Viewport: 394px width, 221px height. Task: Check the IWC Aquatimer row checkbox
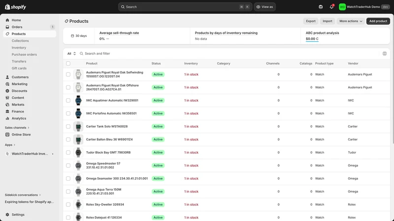(x=68, y=101)
